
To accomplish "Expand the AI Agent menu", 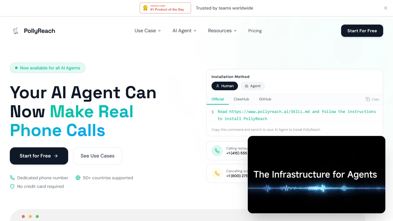I will (185, 31).
